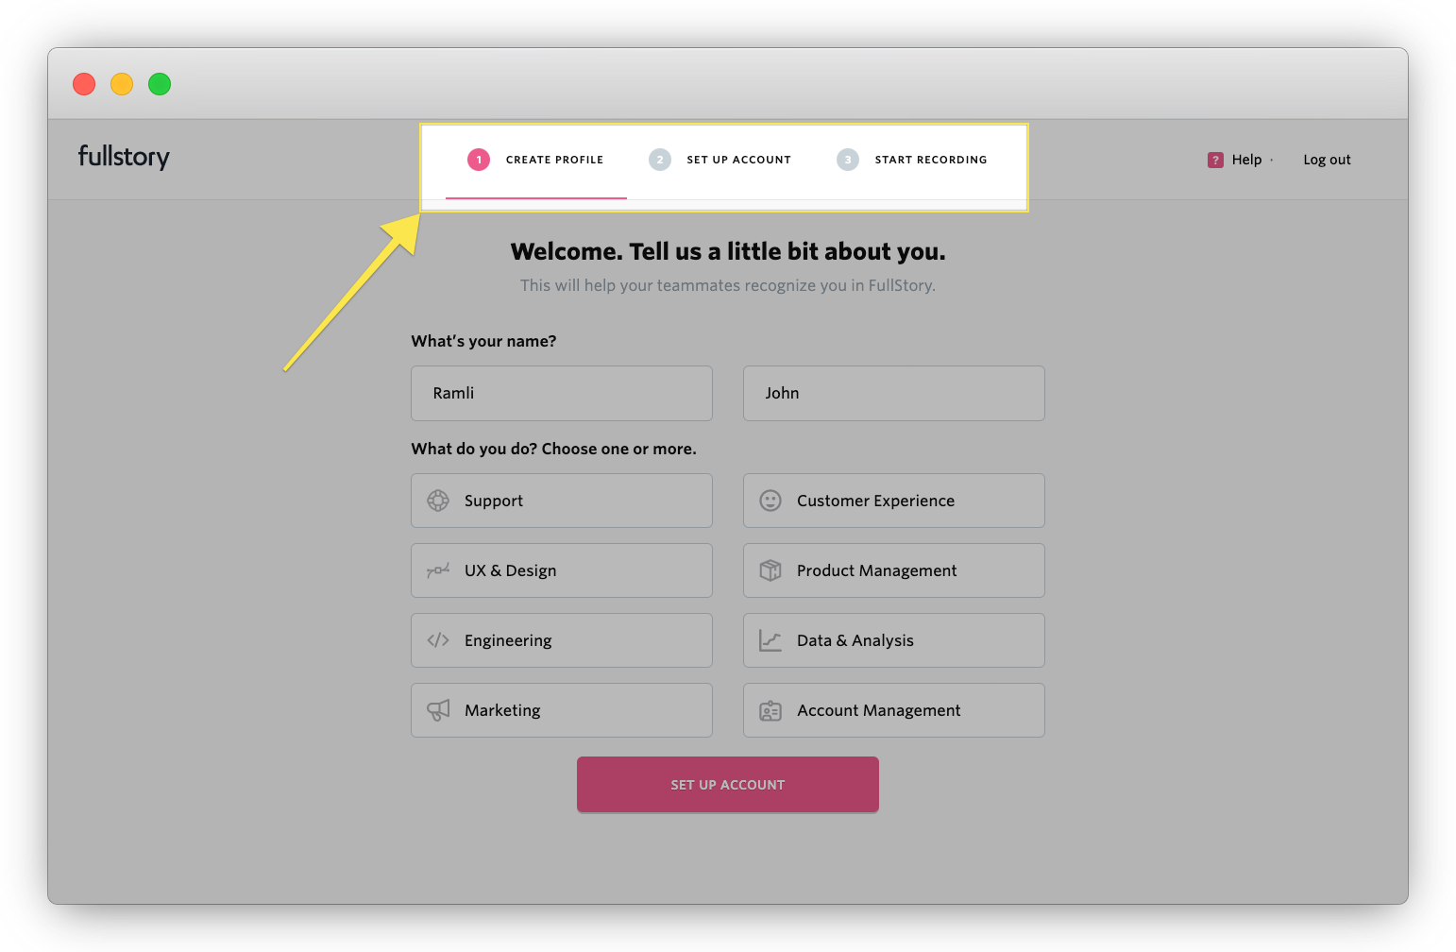Click the megaphone Marketing icon
The image size is (1456, 952).
click(x=438, y=710)
